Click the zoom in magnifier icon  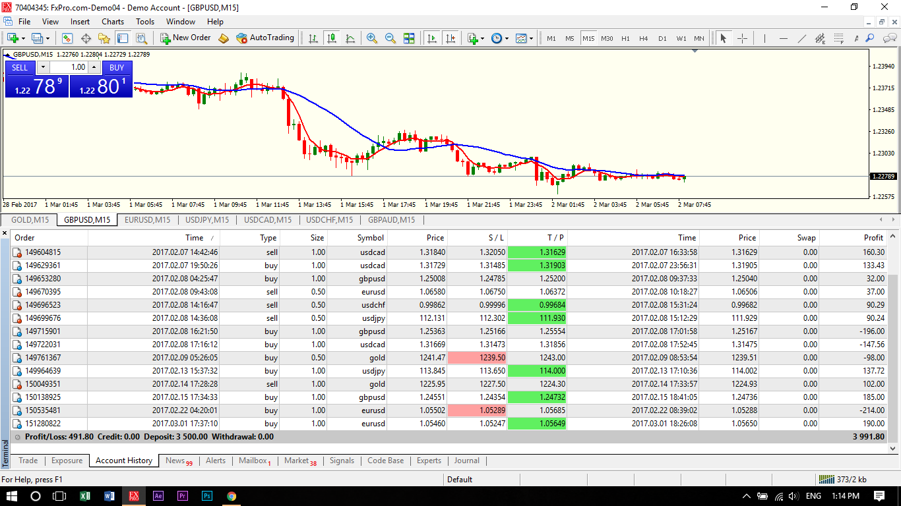click(x=372, y=38)
